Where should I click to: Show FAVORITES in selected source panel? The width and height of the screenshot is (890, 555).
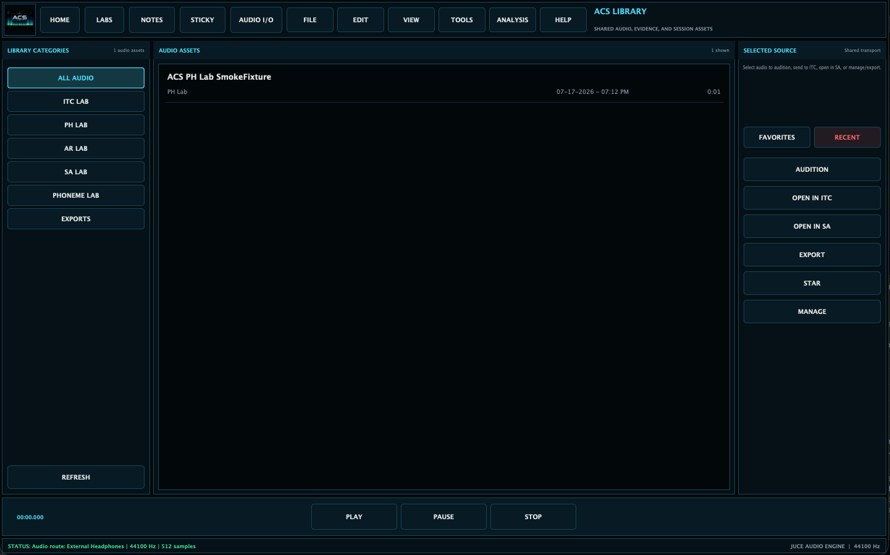coord(777,137)
